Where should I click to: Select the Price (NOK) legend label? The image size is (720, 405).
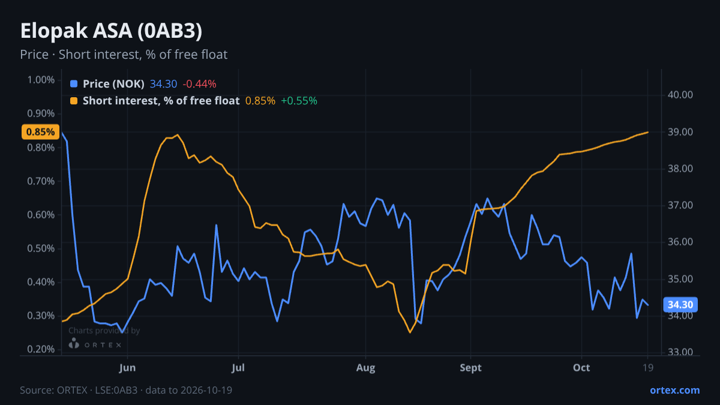point(113,84)
